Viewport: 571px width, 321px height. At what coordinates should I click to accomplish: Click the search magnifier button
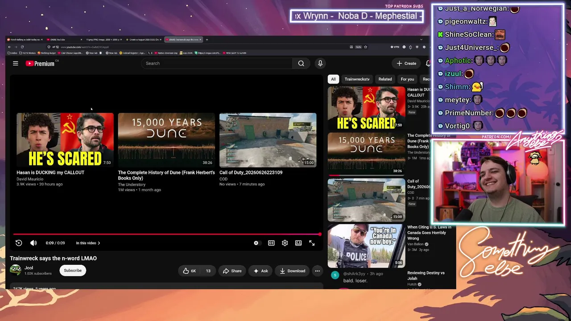click(301, 63)
